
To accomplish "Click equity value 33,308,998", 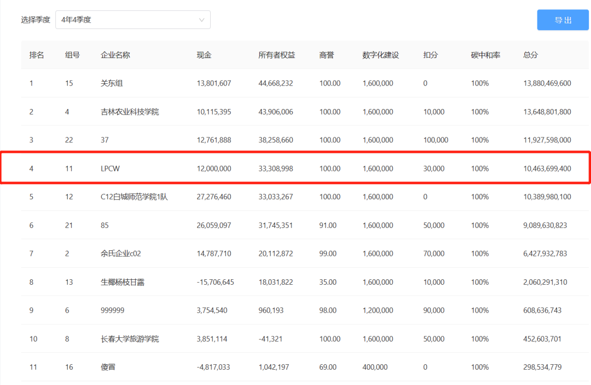I will 275,169.
